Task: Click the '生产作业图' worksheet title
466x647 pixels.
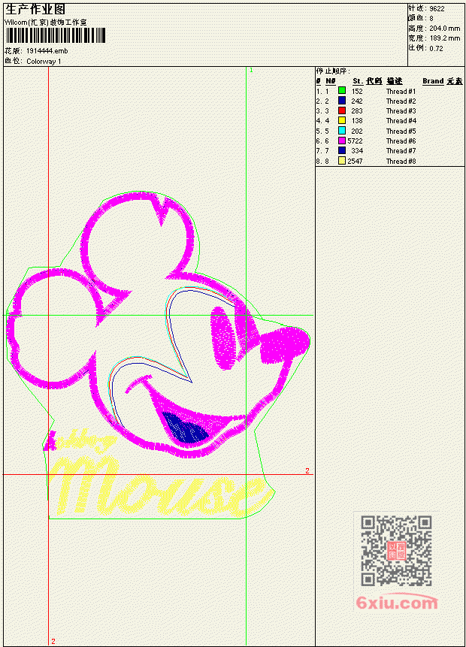Action: point(35,10)
